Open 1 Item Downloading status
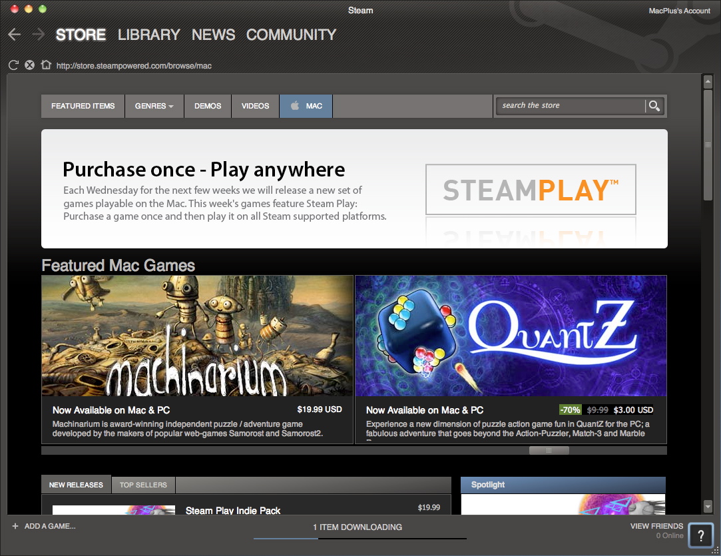Viewport: 721px width, 556px height. 358,527
